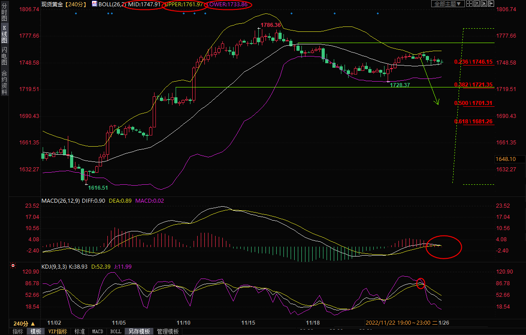Click the jump-to-start chart icon

[477, 4]
